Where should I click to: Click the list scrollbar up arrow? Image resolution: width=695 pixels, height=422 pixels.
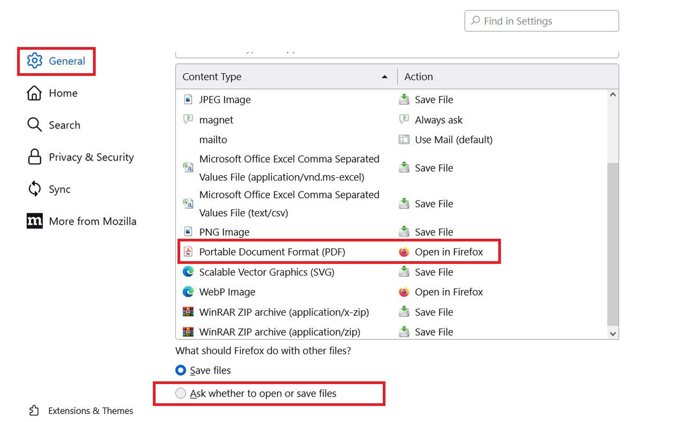[612, 95]
